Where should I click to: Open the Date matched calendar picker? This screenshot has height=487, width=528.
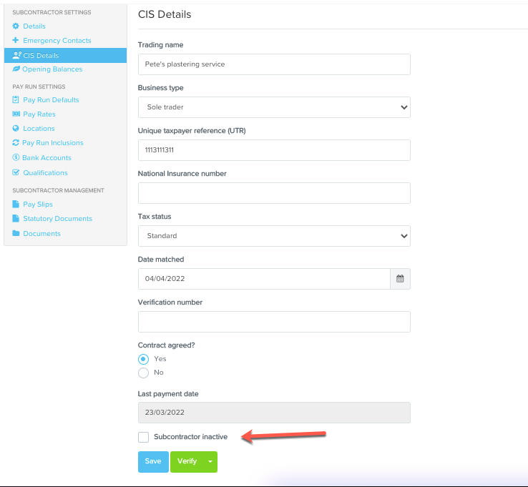(x=400, y=279)
